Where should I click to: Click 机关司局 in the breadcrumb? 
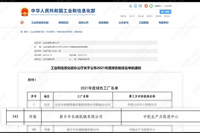click(x=50, y=32)
